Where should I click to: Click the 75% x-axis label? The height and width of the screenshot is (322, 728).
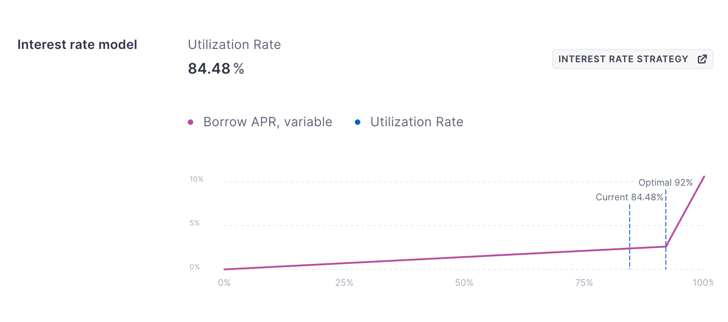coord(584,283)
